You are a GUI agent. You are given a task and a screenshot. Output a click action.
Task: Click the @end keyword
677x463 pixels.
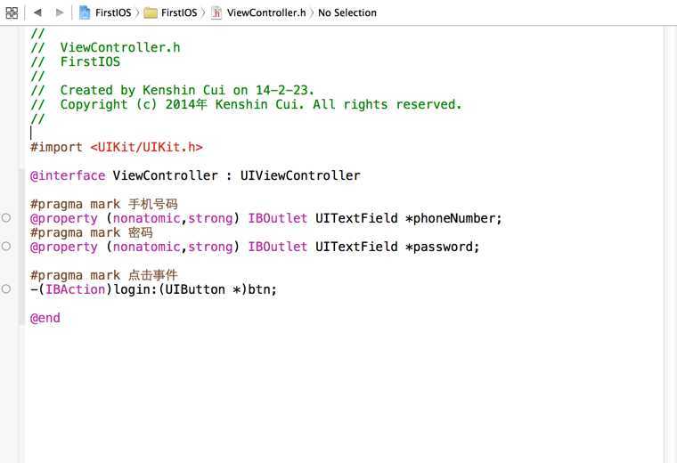45,318
